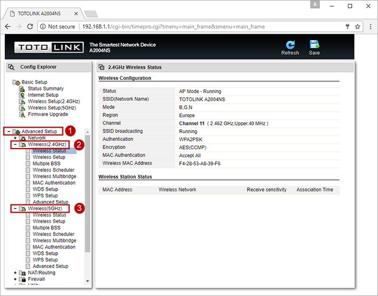Click Wireless Setup(5GHz) icon in Basic Setup
The width and height of the screenshot is (378, 296).
(x=22, y=108)
